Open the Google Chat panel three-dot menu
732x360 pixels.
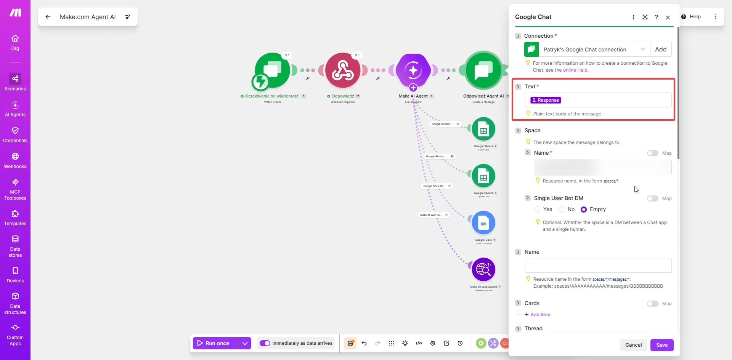(x=634, y=17)
